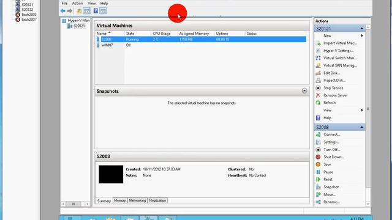Click the Import Virtual Machine icon
The image size is (392, 220).
[318, 43]
